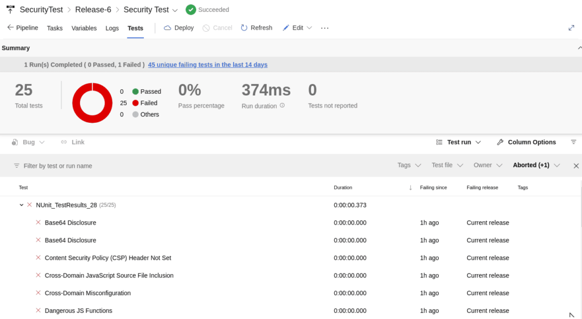Open the Owner filter dropdown
The image size is (582, 319).
point(488,165)
